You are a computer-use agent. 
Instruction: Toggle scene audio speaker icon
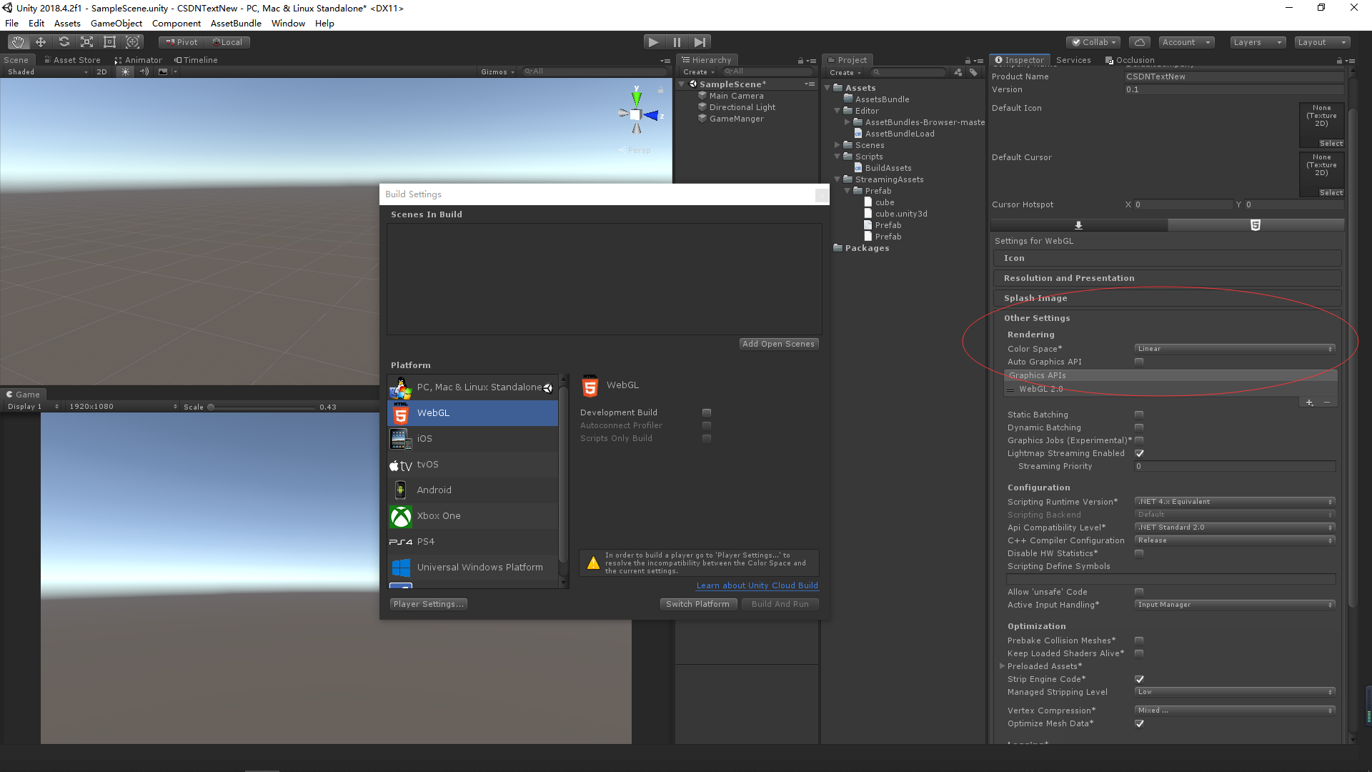click(144, 71)
